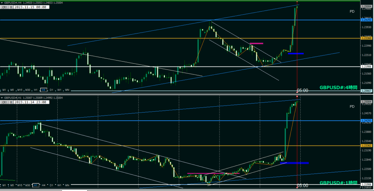Switch lower chart to M1 timeframe
This screenshot has width=374, height=191.
coord(4,185)
